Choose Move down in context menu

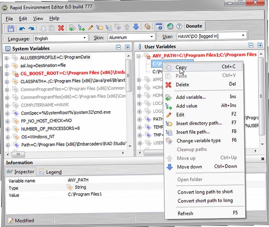204,167
